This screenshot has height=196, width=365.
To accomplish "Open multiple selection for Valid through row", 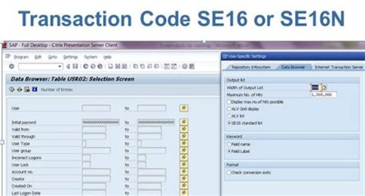I will 184,136.
